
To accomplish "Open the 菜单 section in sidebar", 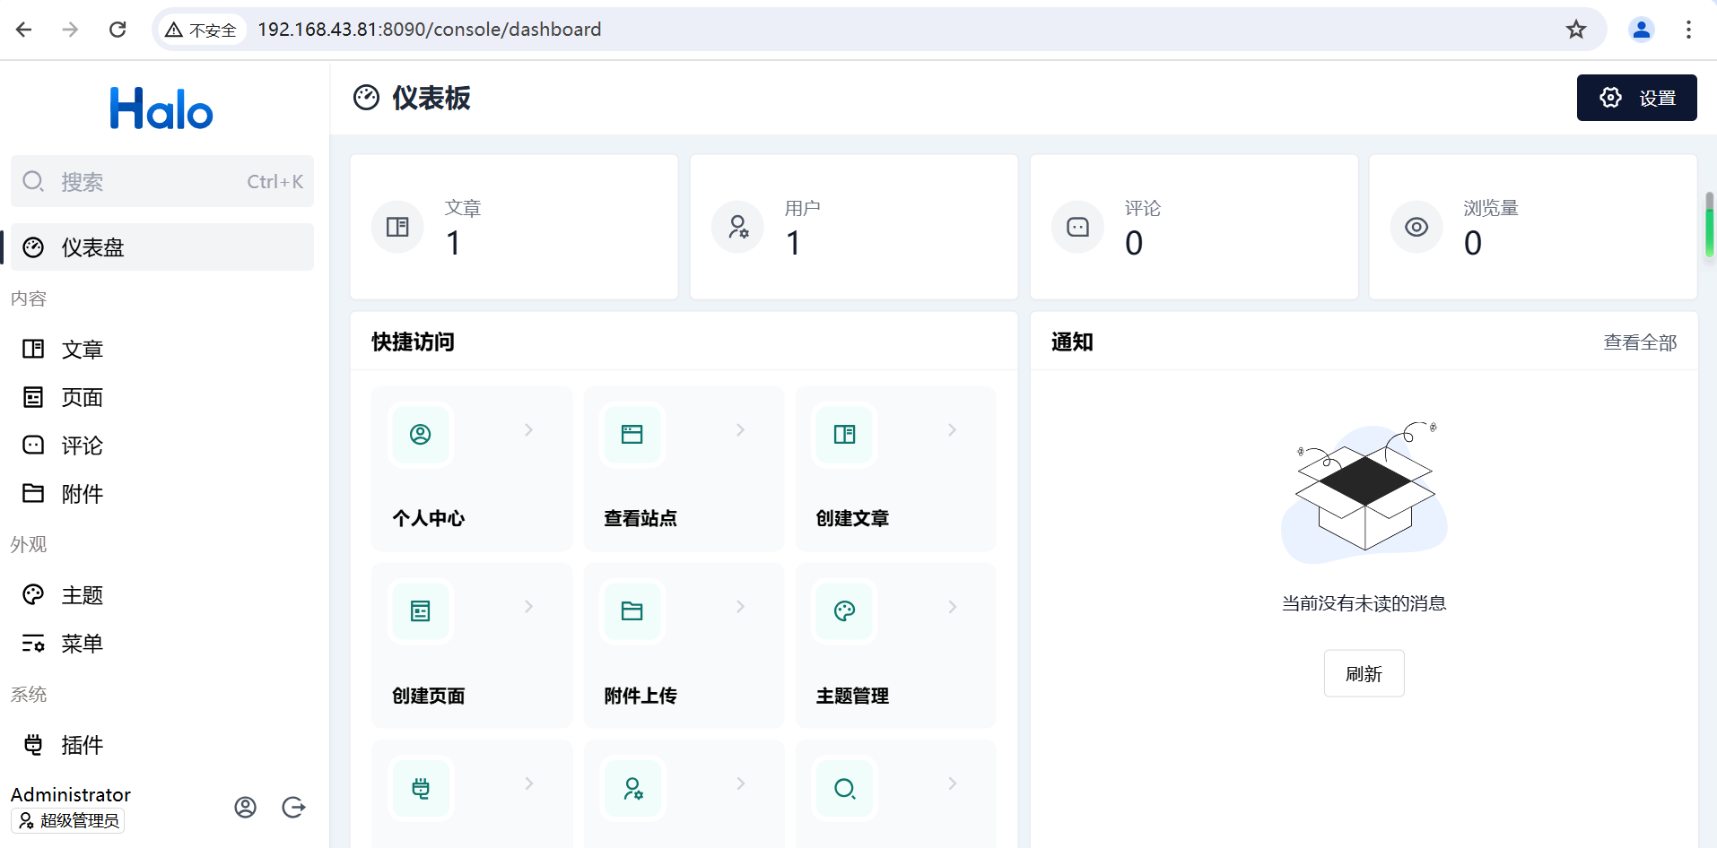I will point(33,643).
